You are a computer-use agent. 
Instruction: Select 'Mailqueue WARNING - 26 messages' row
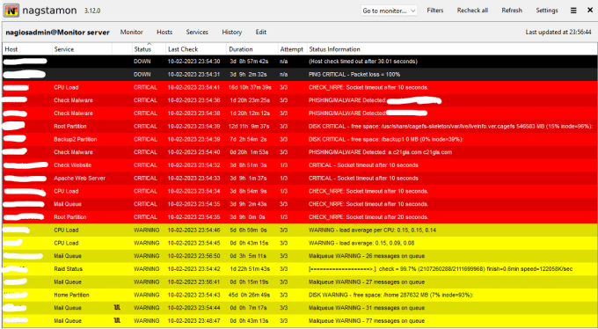[300, 256]
